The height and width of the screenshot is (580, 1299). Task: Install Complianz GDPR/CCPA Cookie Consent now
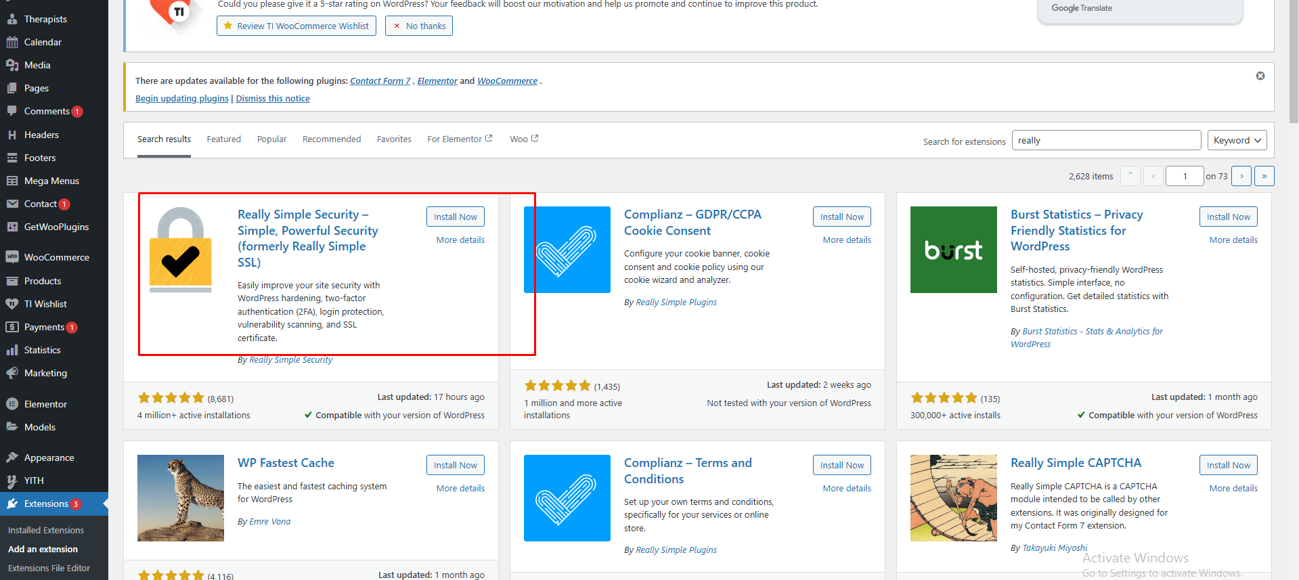842,217
